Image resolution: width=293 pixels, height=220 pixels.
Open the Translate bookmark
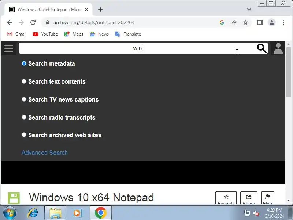click(x=128, y=34)
